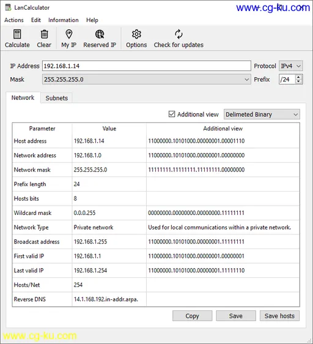The height and width of the screenshot is (344, 313).
Task: Select First valid IP value 192.168.1.1
Action: 109,256
